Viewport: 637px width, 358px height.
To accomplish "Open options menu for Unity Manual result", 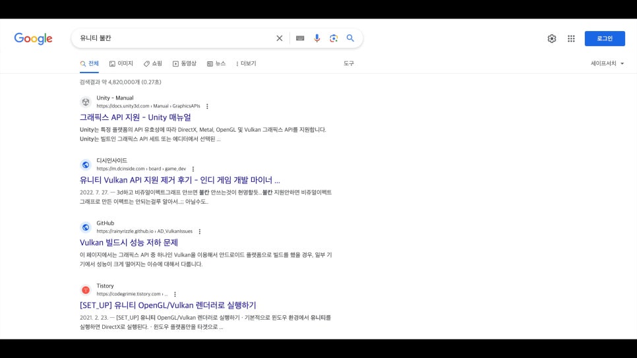I will click(x=207, y=106).
